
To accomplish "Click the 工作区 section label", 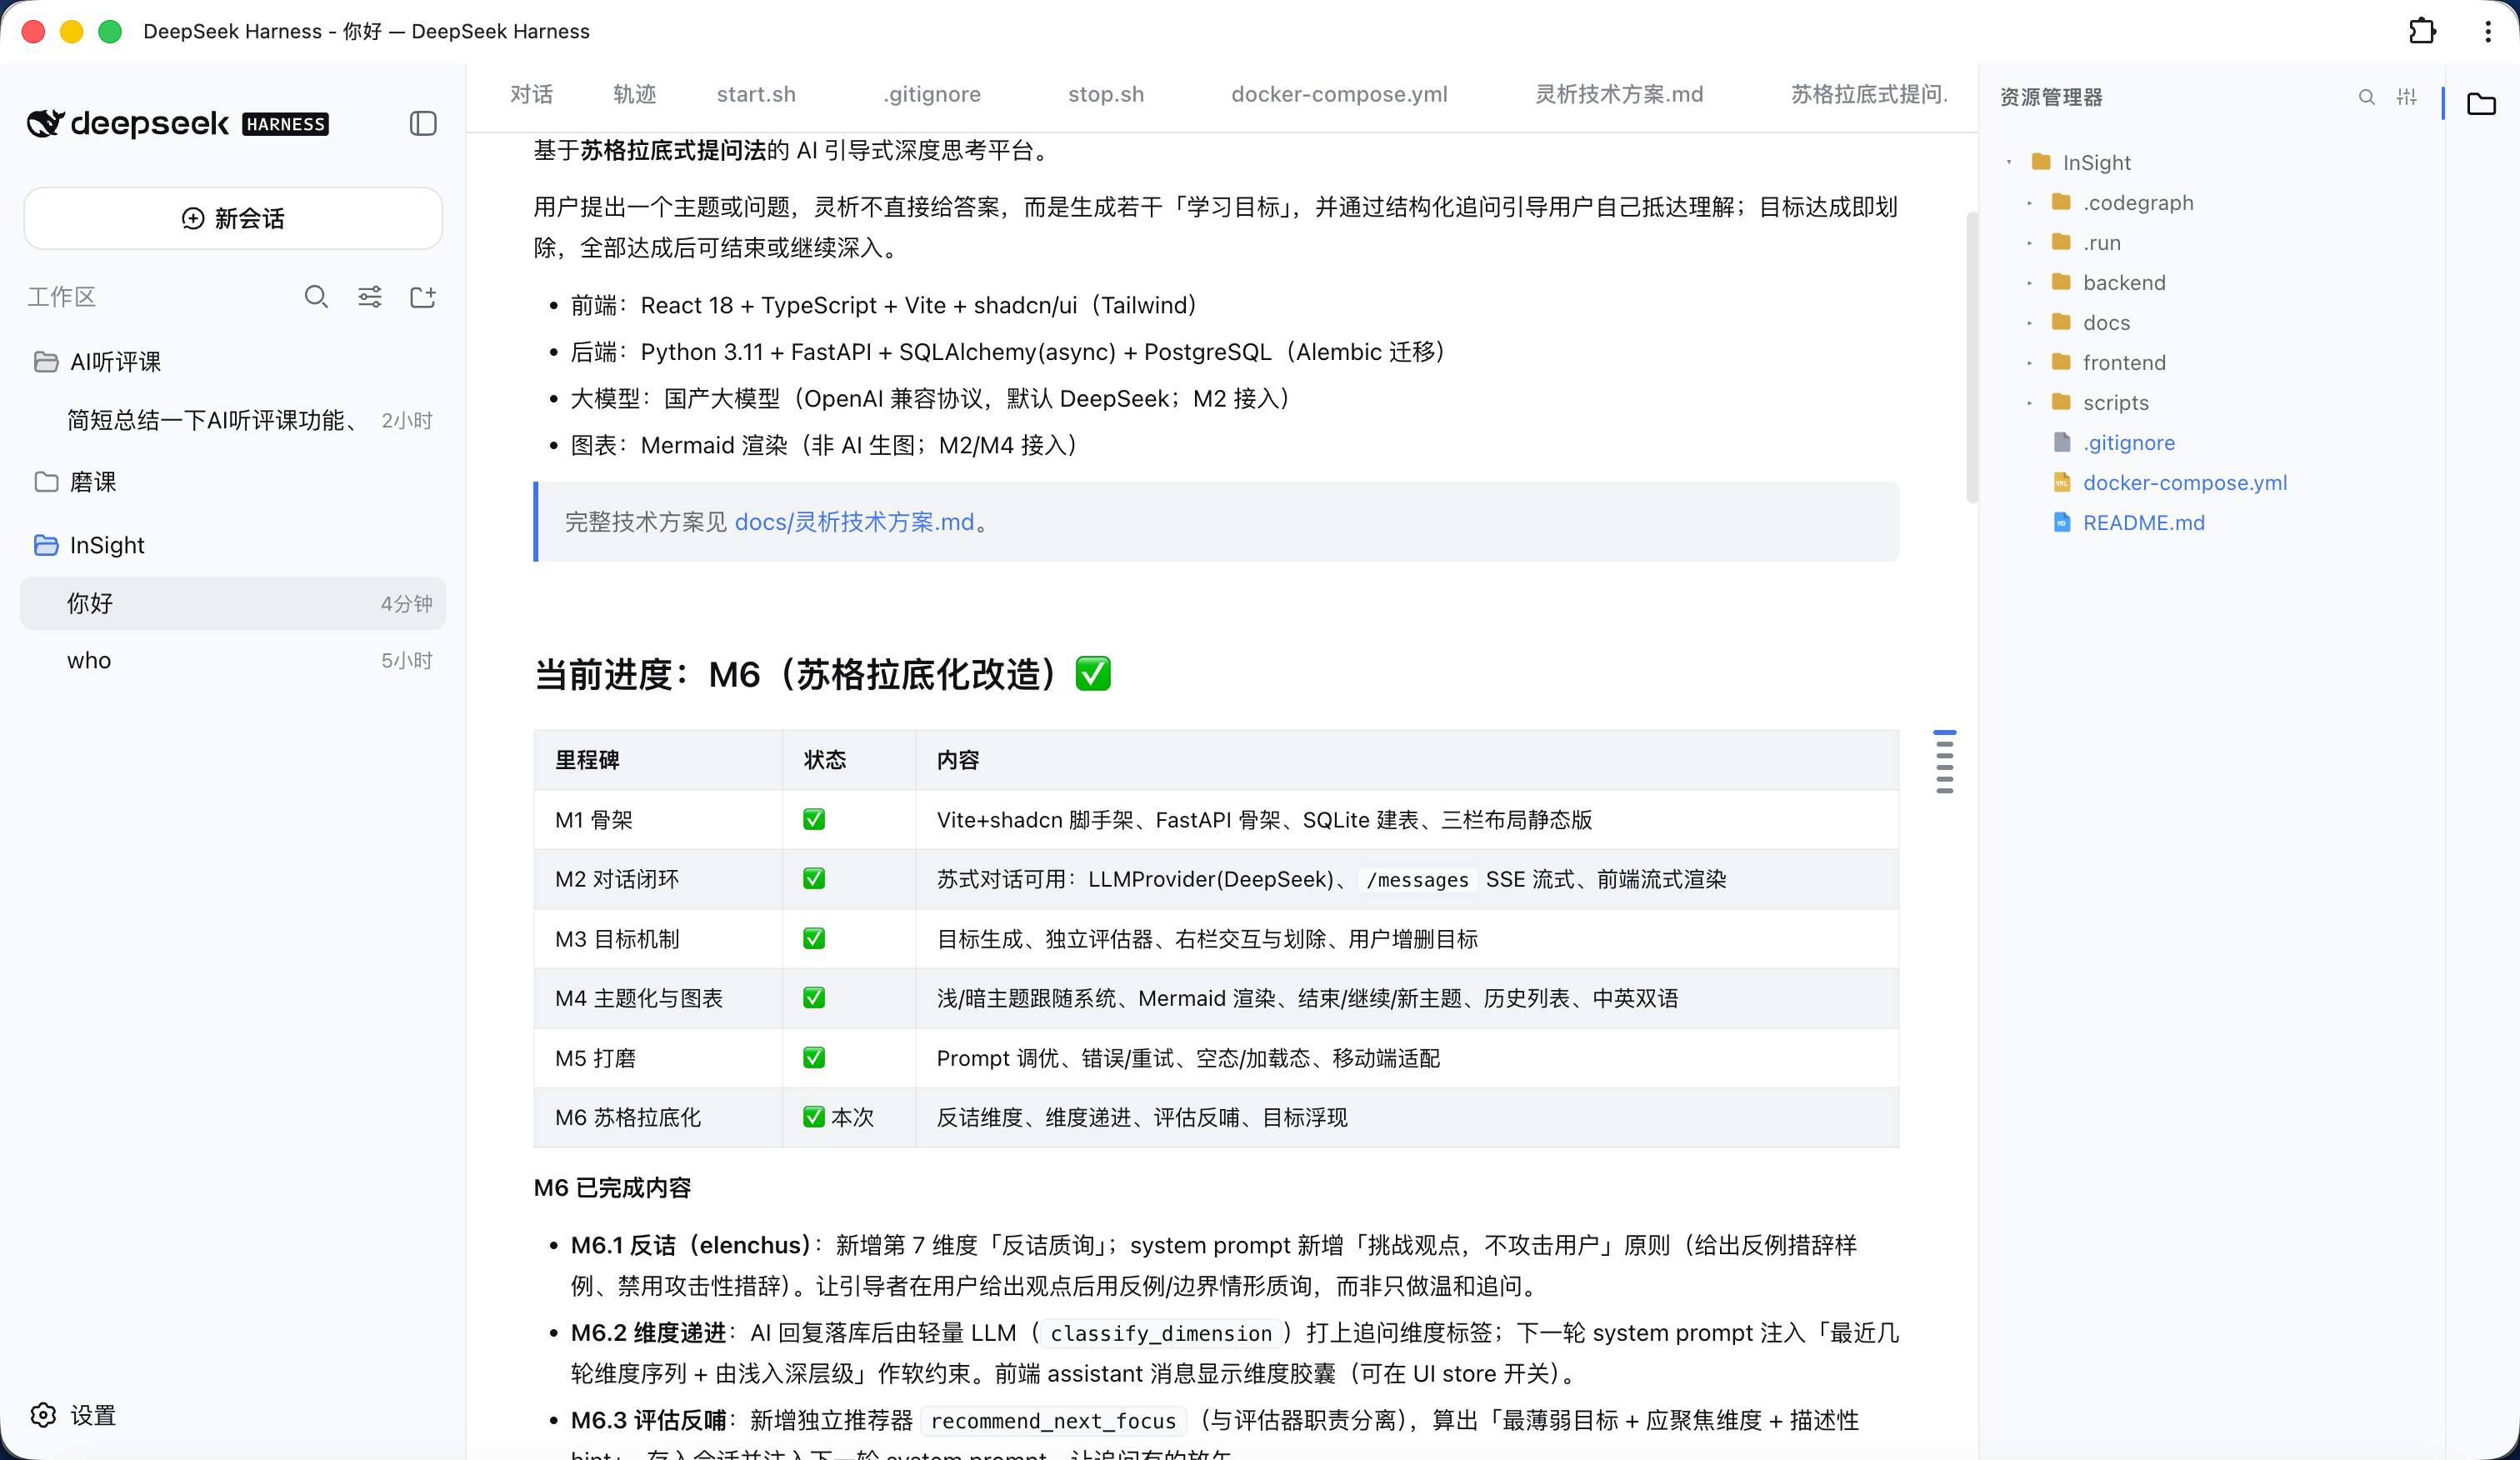I will [61, 297].
